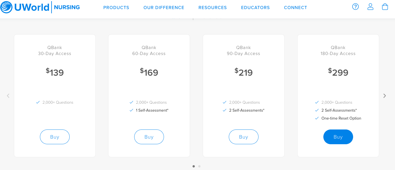Buy the QBank 90-Day Access plan
This screenshot has height=170, width=395.
[x=244, y=137]
